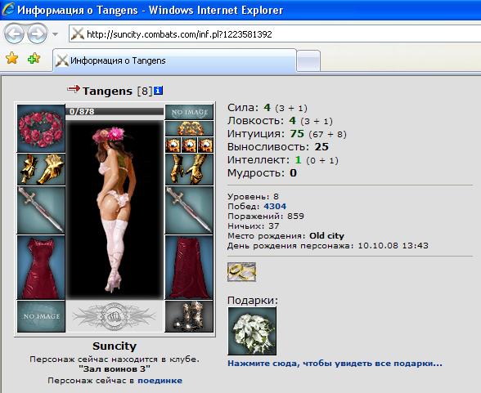This screenshot has height=393, width=481.
Task: Click the first ring slot
Action: 173,145
